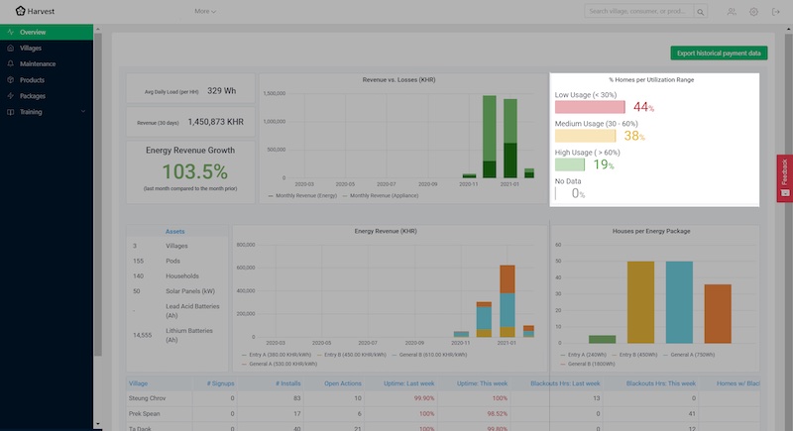Click the Maintenance bell icon in sidebar
This screenshot has height=431, width=793.
(10, 63)
